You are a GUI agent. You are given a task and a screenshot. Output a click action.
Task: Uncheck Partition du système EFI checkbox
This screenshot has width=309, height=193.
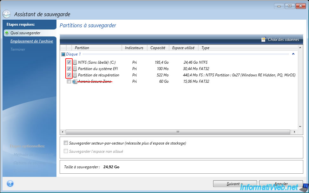tap(69, 69)
